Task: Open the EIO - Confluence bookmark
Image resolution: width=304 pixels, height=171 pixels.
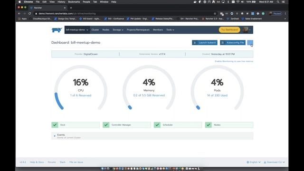Action: point(114,19)
